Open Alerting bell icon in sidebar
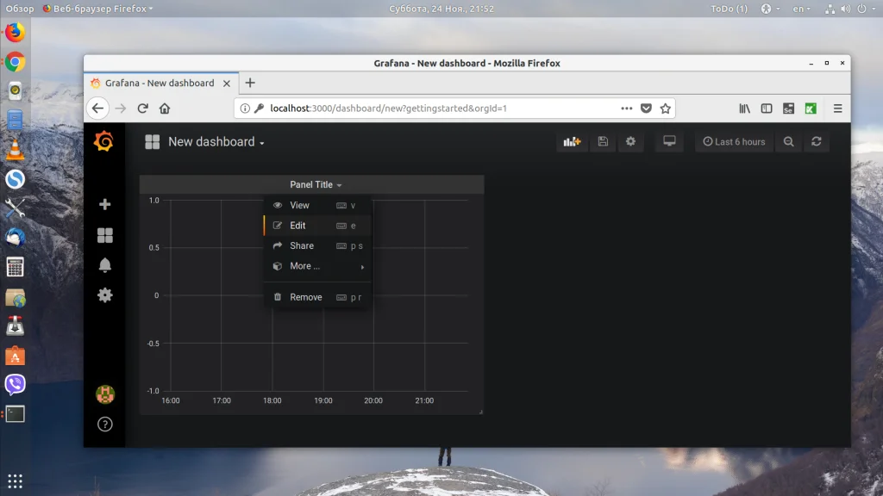This screenshot has height=496, width=883. (104, 265)
